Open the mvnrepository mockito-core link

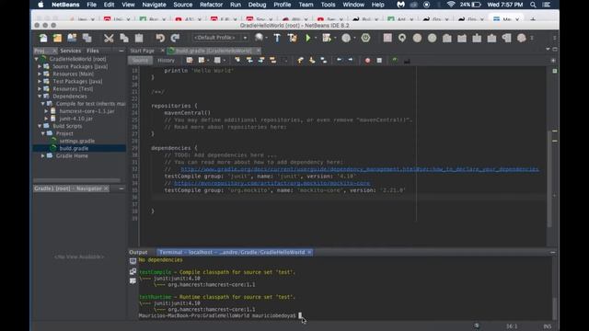point(272,183)
